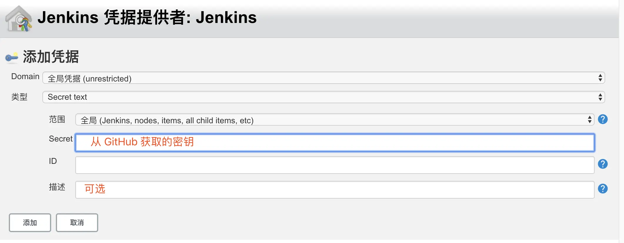624x243 pixels.
Task: Click the 描述 field label
Action: click(x=57, y=187)
